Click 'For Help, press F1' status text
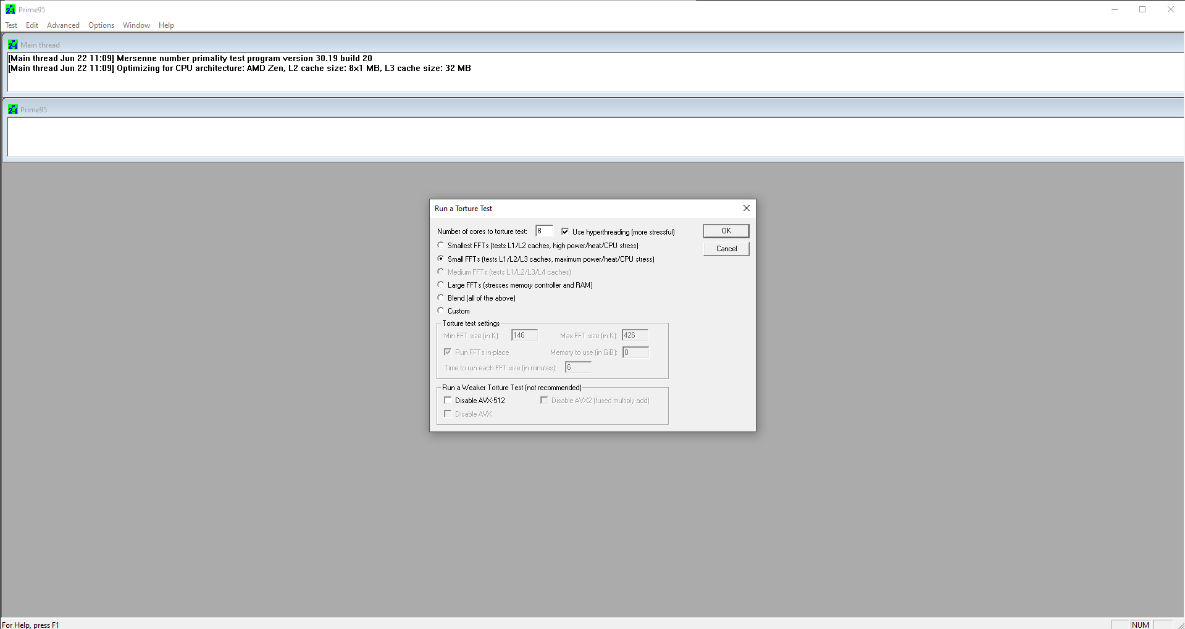 tap(31, 625)
